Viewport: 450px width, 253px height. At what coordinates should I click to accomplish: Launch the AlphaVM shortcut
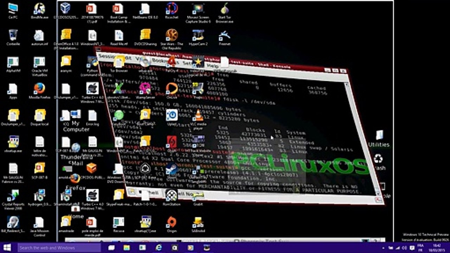13,64
